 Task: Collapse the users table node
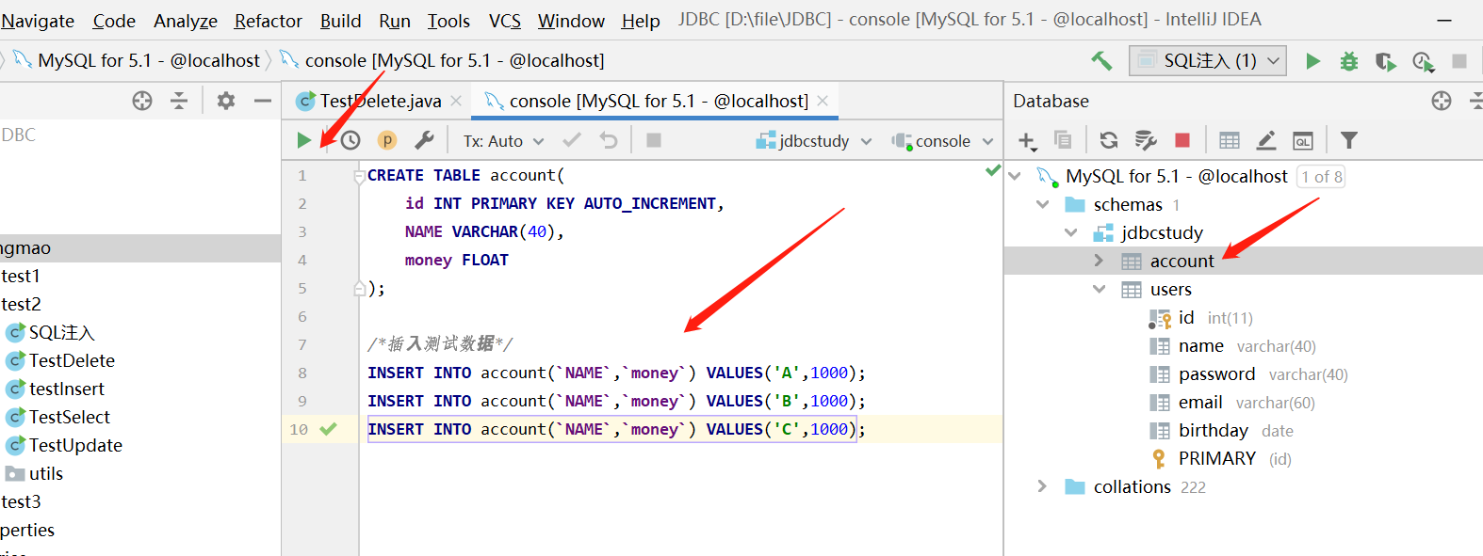(1099, 289)
